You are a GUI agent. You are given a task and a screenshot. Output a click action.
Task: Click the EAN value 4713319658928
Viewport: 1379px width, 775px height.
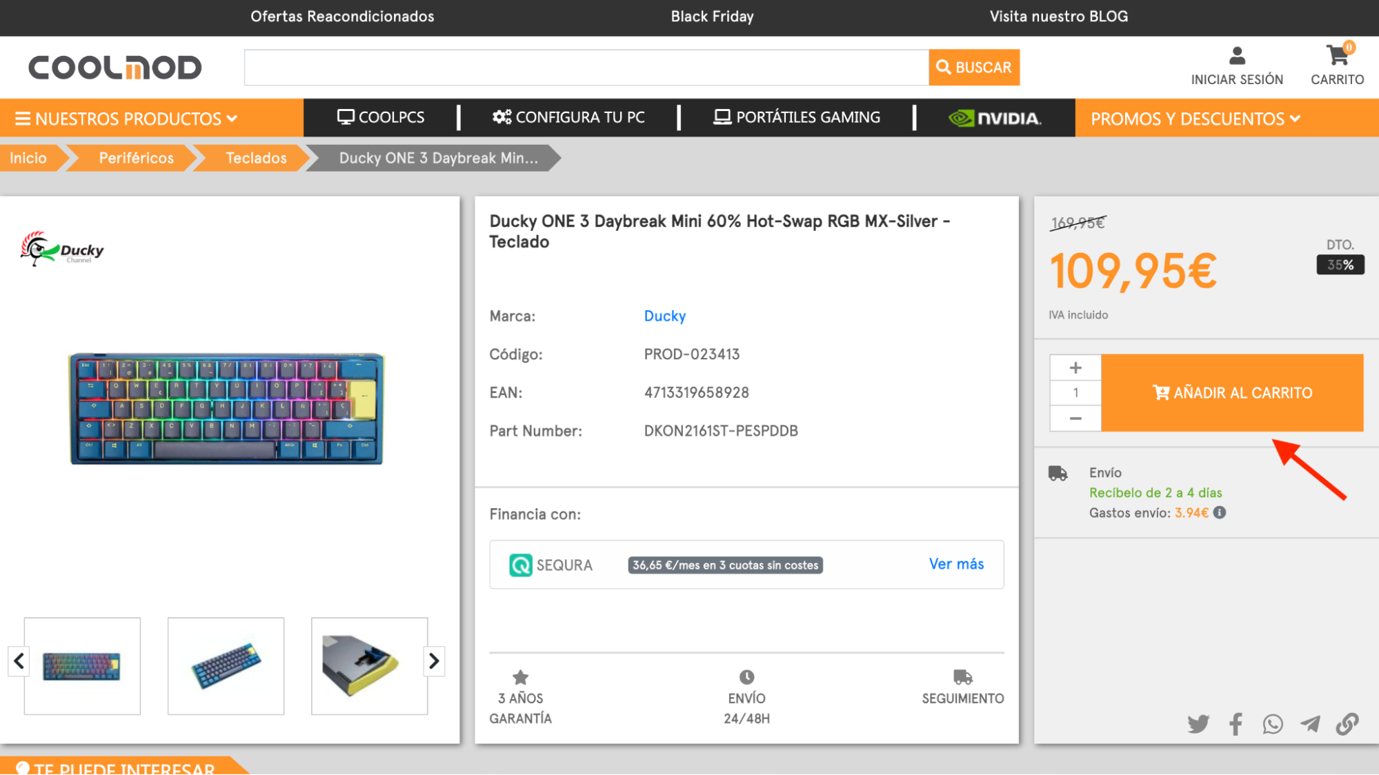[696, 392]
